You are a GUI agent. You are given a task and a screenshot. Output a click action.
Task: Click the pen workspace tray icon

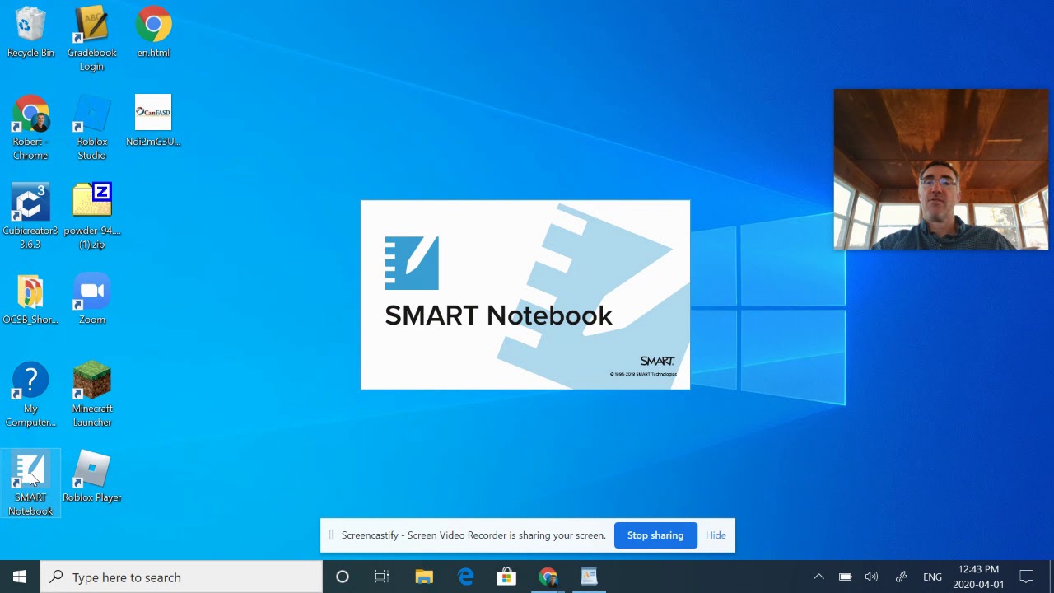[x=901, y=577]
